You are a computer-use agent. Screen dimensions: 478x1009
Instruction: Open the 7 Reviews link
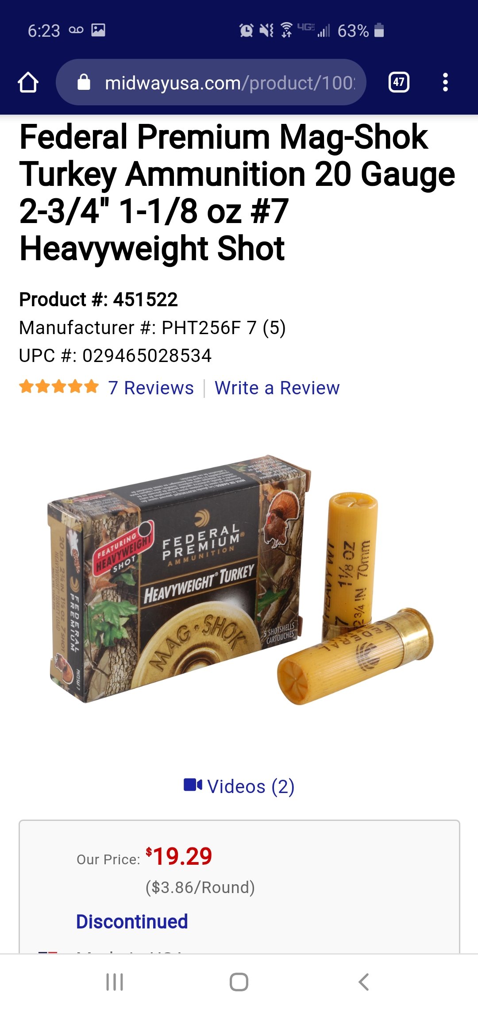pos(151,388)
